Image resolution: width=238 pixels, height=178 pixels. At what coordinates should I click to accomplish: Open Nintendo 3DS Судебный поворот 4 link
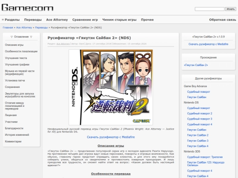200,171
